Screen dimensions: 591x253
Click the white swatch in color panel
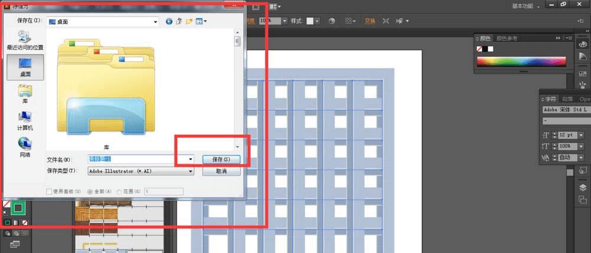(x=491, y=49)
